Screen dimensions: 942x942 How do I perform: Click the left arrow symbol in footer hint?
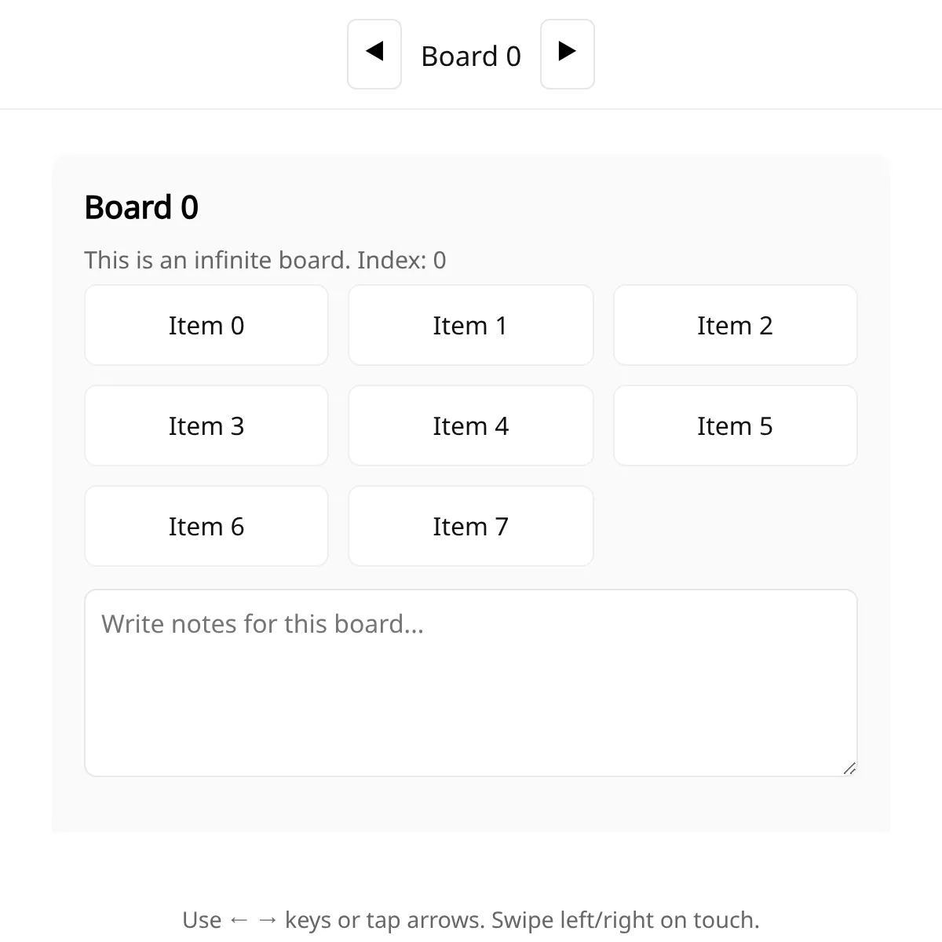(x=239, y=920)
